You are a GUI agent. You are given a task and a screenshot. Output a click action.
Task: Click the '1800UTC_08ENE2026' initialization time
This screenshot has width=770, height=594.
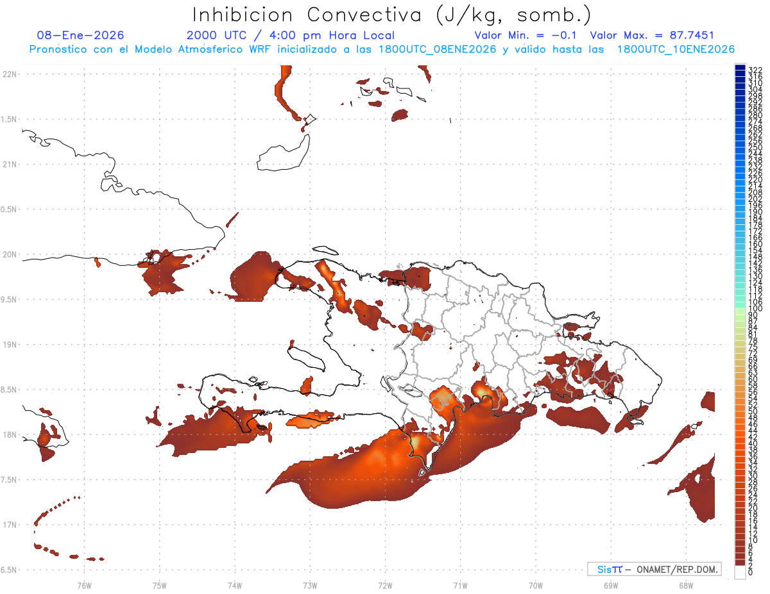pos(440,49)
